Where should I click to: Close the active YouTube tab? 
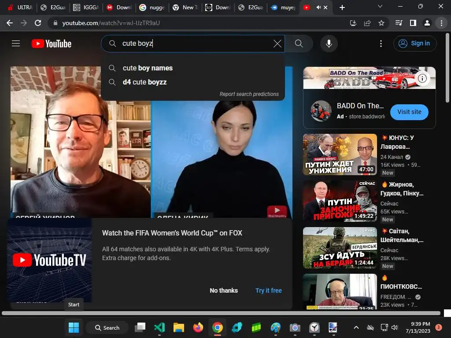click(x=325, y=7)
